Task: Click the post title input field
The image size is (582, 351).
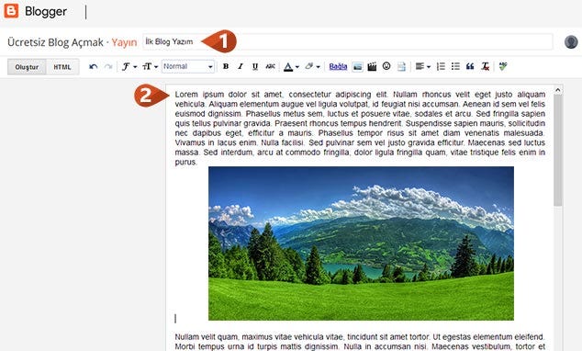Action: pyautogui.click(x=347, y=41)
